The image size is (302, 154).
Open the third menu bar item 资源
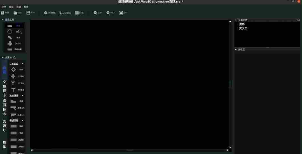(x=18, y=7)
